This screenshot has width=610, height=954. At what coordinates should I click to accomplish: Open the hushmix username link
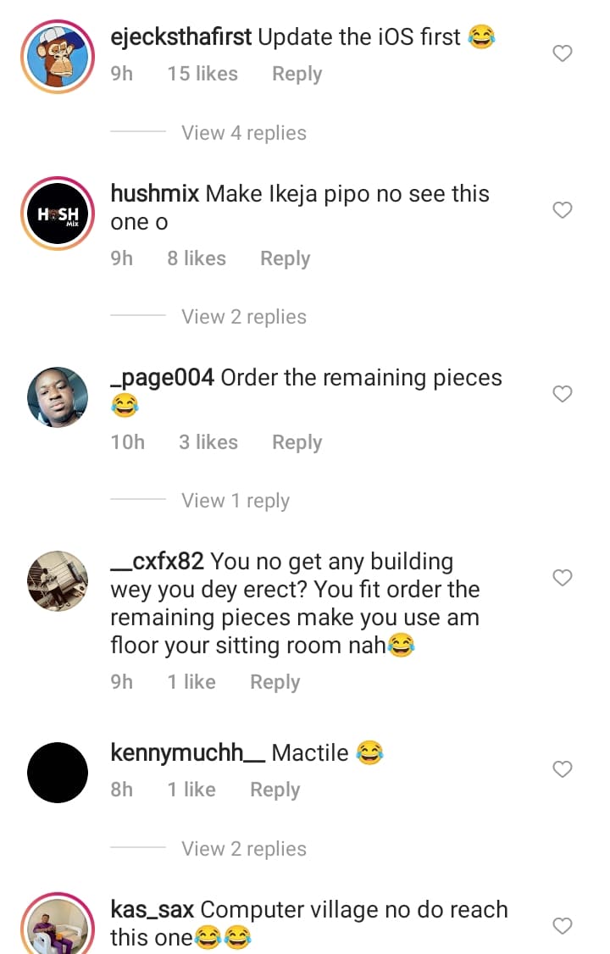click(155, 194)
